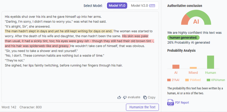Click the evaluate label
227x112 pixels.
tap(134, 97)
